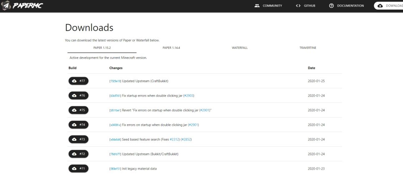Open commit hash link for build #76
Viewport: 403px width, 175px height.
coord(115,96)
